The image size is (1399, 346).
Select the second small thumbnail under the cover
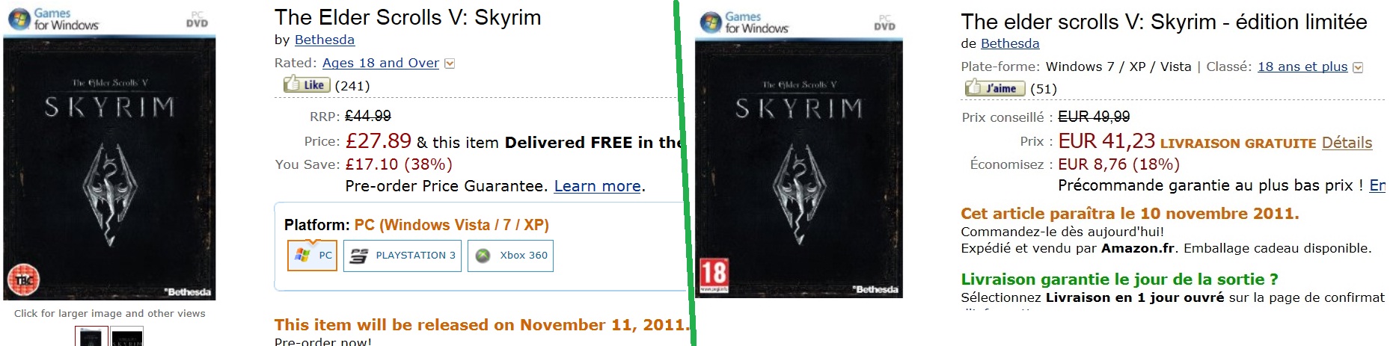(127, 336)
